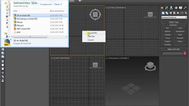
Task: Sort by the Дата изменения column header
Action: 57,11
